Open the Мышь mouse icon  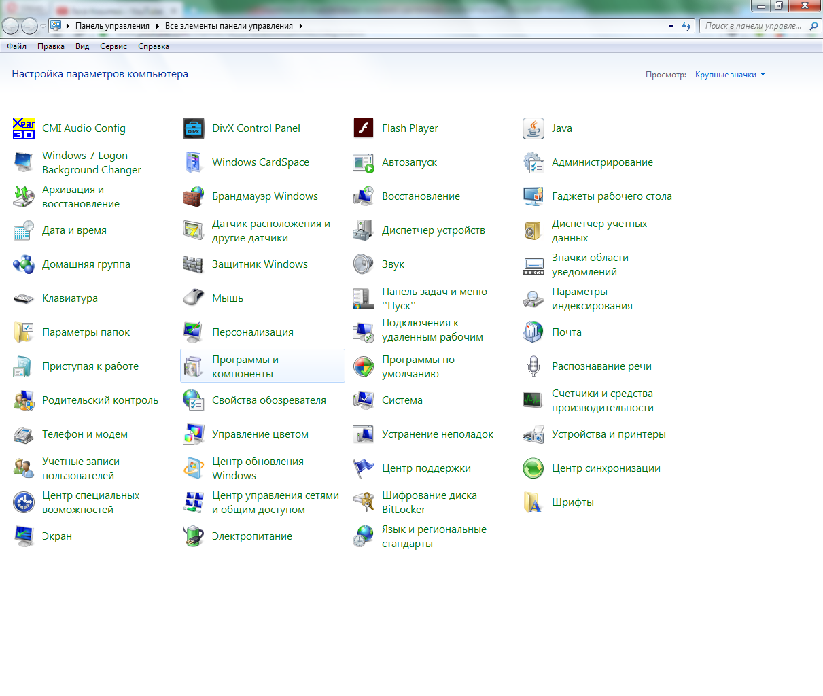tap(194, 298)
